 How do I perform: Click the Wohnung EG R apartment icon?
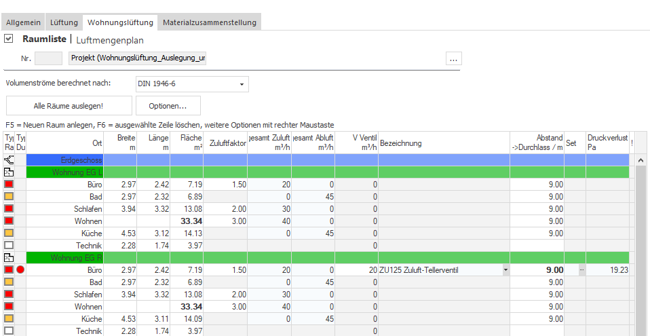tap(8, 258)
